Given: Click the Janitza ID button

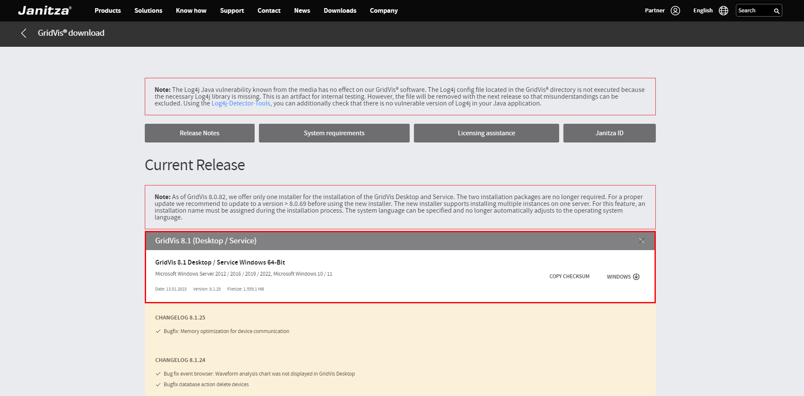Looking at the screenshot, I should pos(609,133).
